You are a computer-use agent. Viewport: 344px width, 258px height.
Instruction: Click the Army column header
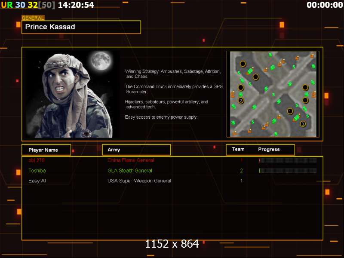pos(136,150)
